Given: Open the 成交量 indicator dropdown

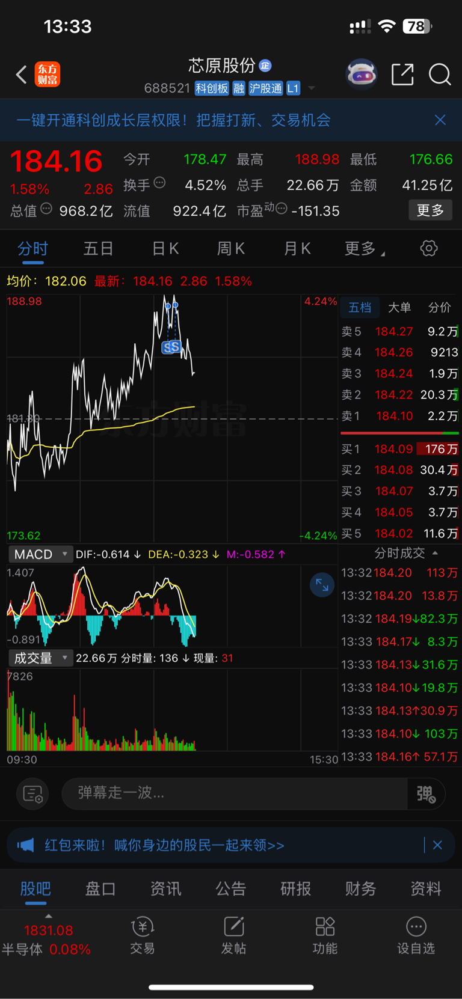Looking at the screenshot, I should 40,658.
